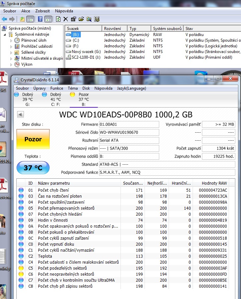Expand the Plánovač úloh tree node
241x299 pixels.
(11, 41)
